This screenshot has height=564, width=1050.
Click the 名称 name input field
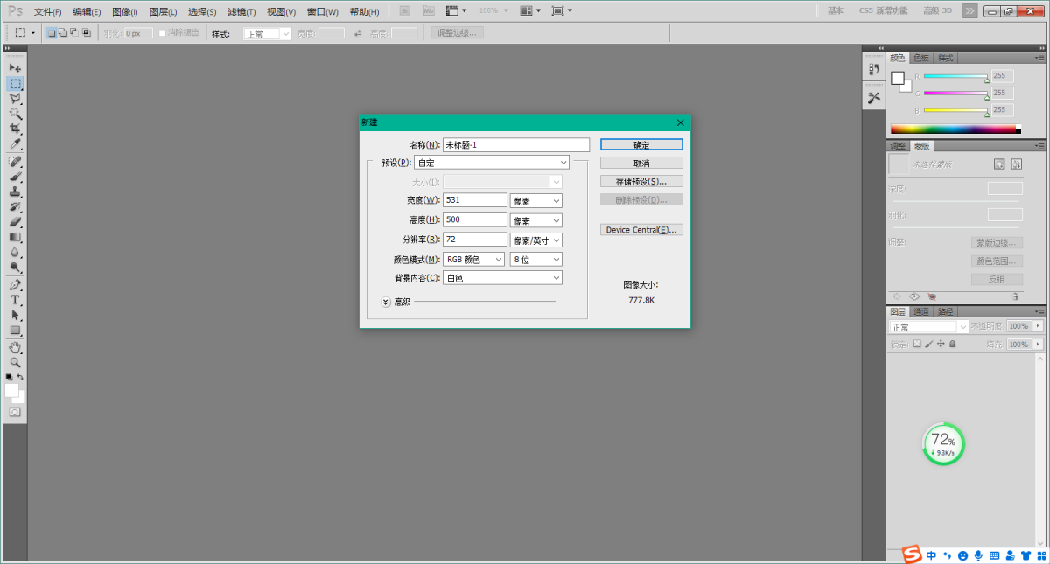[516, 145]
